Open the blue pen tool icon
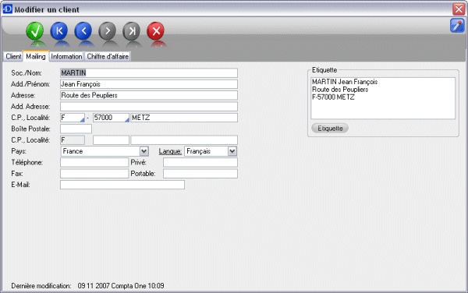The image size is (468, 293). tap(457, 26)
